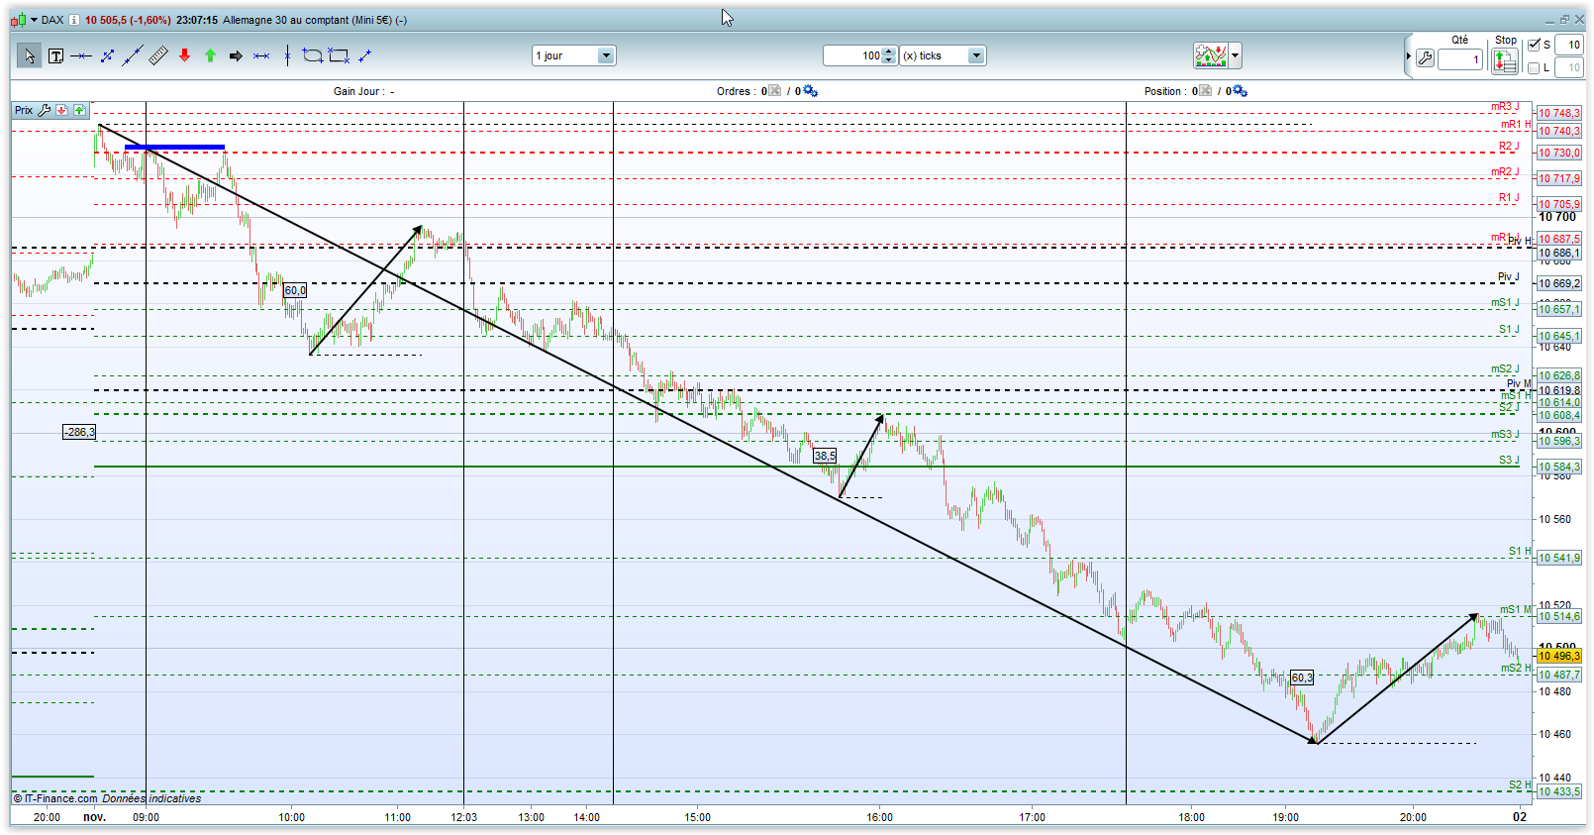Click the 60,3 measurement label on chart
Viewport: 1594px width, 835px height.
(1302, 678)
